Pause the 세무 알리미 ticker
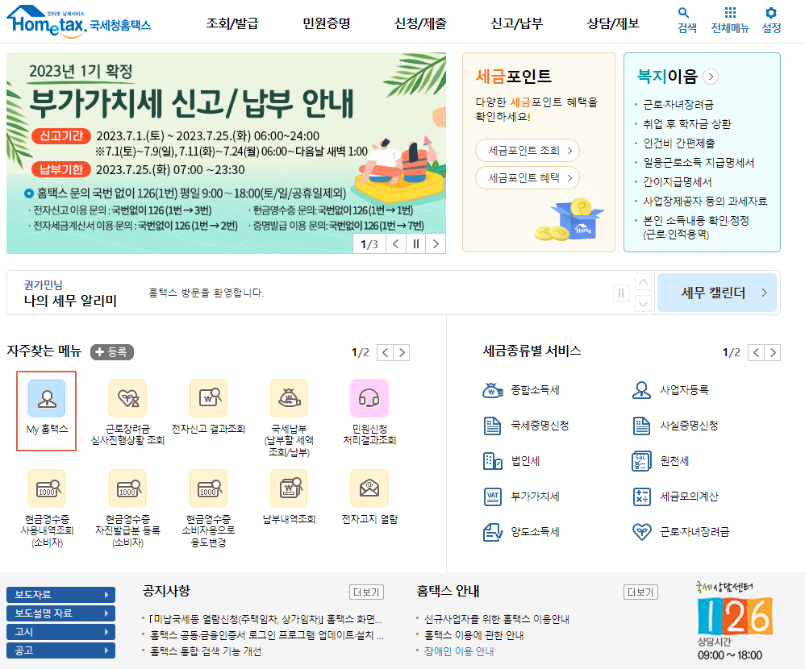 click(621, 293)
